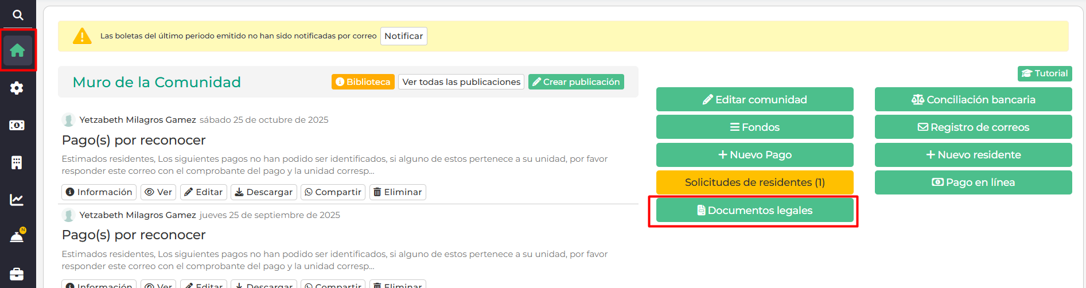Select the briefcase icon in sidebar

17,274
